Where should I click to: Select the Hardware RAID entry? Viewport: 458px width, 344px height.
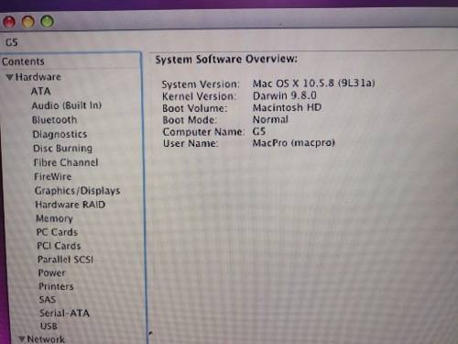pos(71,205)
